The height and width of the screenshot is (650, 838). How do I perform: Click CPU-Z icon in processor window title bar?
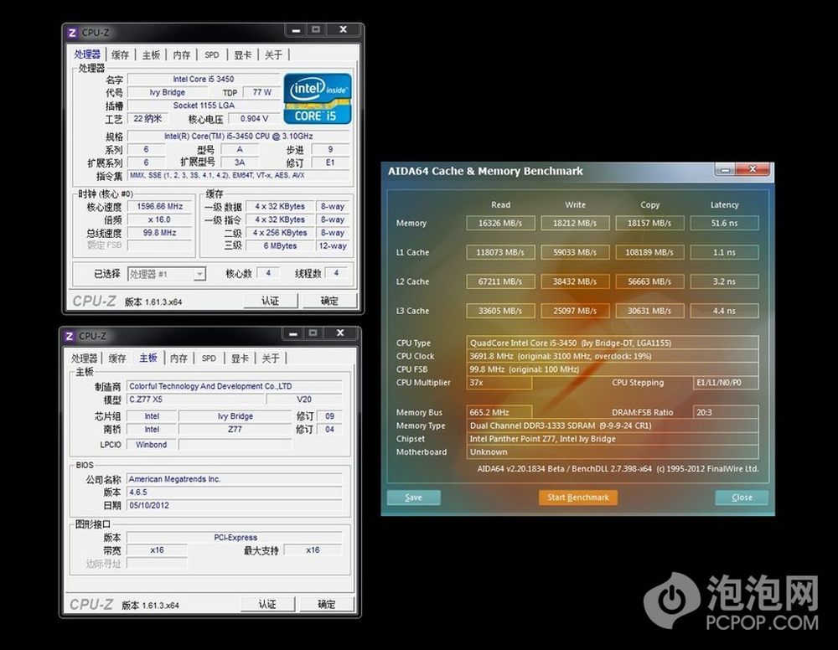click(x=73, y=33)
